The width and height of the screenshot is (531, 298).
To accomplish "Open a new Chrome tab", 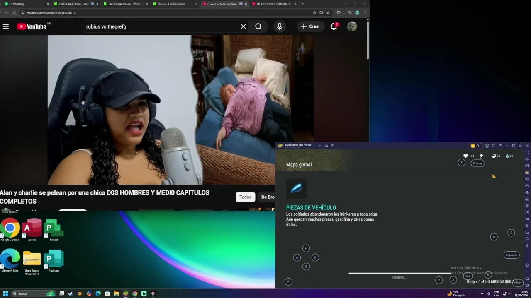I will [303, 4].
